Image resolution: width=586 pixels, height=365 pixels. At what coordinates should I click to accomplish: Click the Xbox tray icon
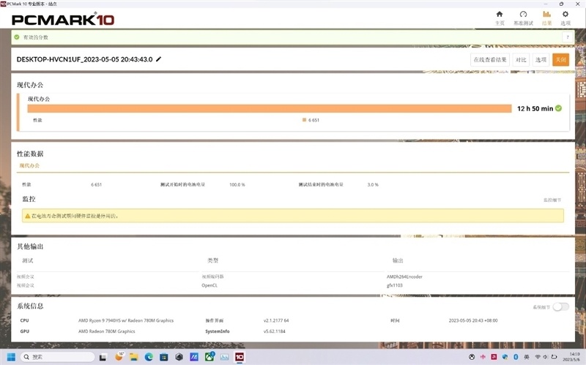[472, 357]
